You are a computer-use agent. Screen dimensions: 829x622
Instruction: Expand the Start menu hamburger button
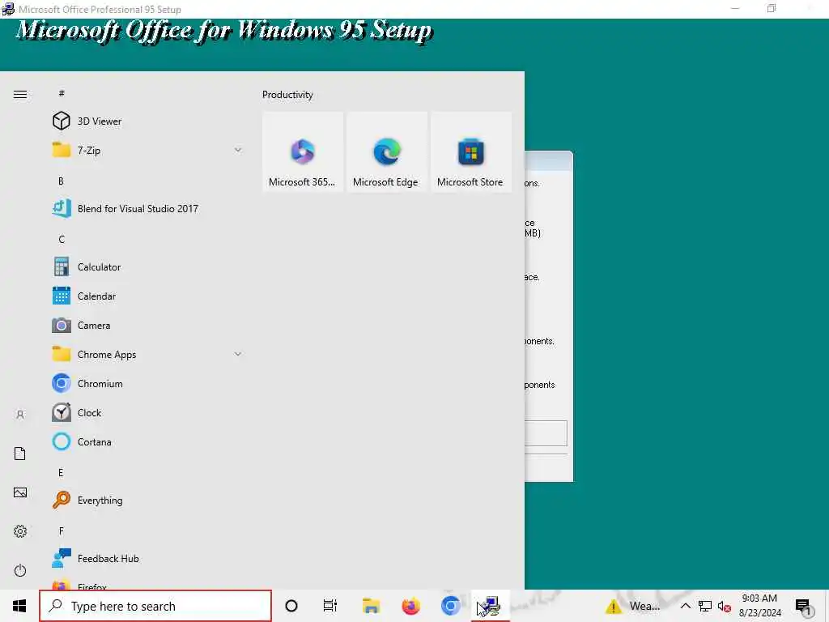click(x=20, y=94)
